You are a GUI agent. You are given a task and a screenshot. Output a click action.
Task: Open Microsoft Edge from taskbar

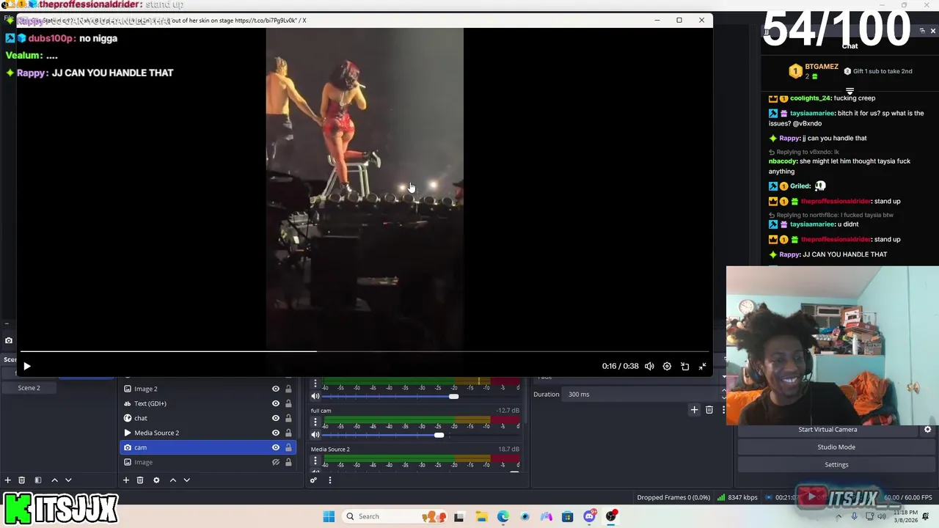(503, 516)
